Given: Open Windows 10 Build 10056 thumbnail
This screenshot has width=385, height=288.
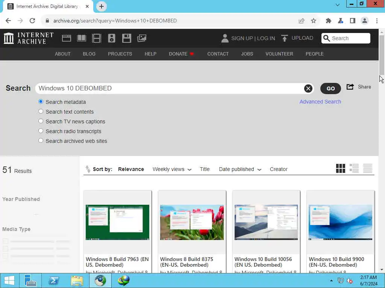Looking at the screenshot, I should click(266, 222).
